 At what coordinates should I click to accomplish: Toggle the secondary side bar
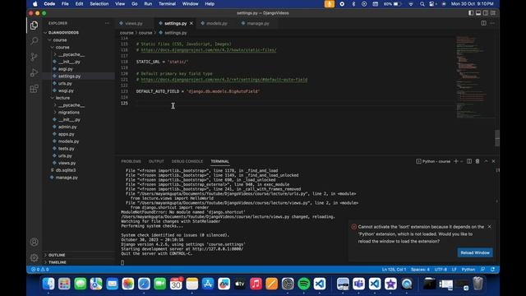coord(486,13)
